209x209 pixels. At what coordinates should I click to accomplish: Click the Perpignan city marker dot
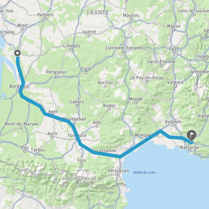tap(118, 175)
